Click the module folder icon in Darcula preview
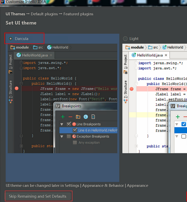The width and height of the screenshot is (187, 202). coord(12,47)
